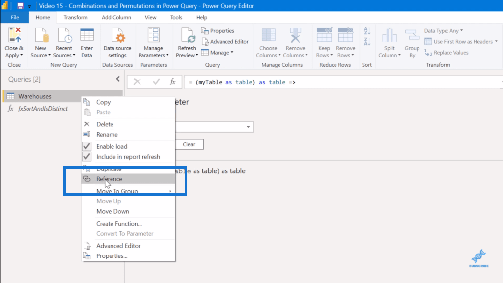Expand Use First Row as Headers dropdown
Image resolution: width=503 pixels, height=283 pixels.
click(496, 42)
